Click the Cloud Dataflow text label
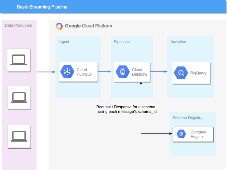Image resolution: width=227 pixels, height=170 pixels. (x=140, y=72)
